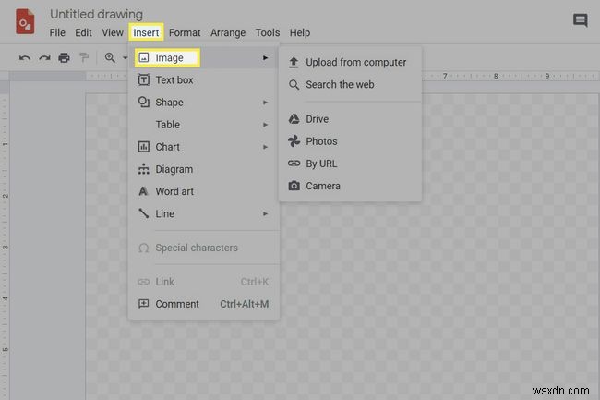The width and height of the screenshot is (600, 400).
Task: Insert Word art from menu
Action: tap(174, 191)
